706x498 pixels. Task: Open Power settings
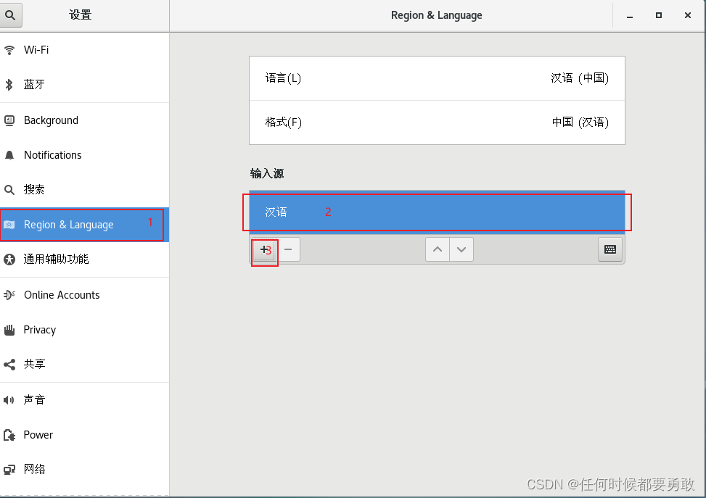tap(85, 434)
